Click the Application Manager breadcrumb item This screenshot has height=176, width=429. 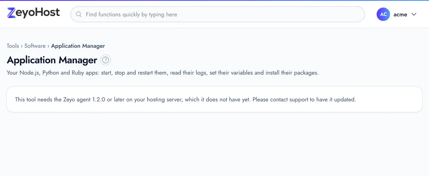click(78, 46)
